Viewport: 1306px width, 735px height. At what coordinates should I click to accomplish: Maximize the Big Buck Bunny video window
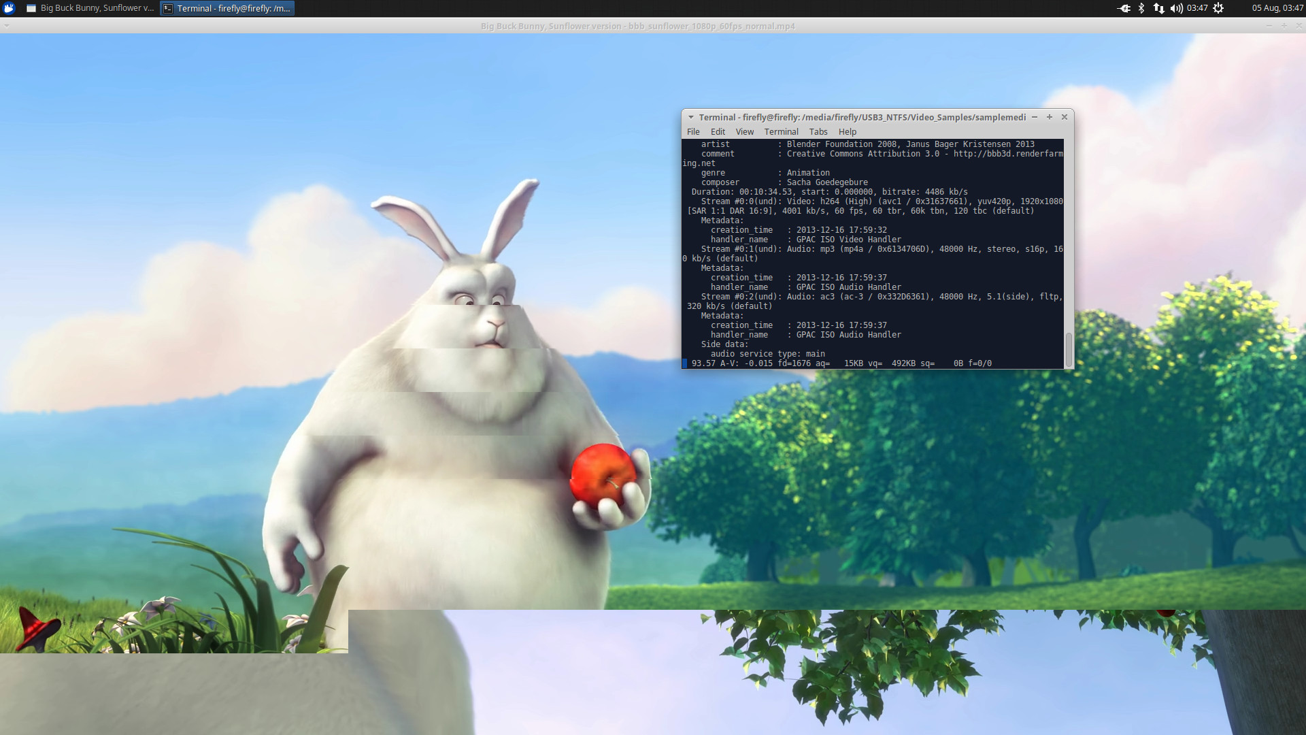point(1284,26)
